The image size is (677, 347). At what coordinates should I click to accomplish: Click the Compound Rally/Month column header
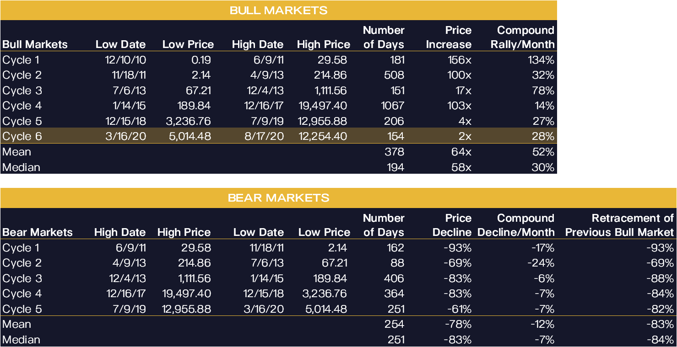(525, 37)
